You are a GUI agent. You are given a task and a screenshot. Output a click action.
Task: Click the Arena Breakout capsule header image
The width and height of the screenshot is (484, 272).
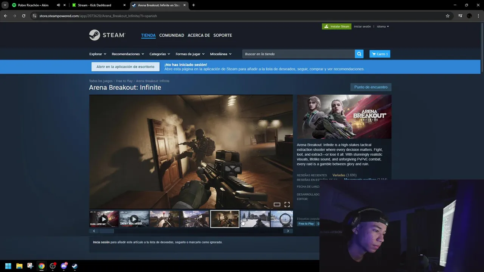point(344,117)
